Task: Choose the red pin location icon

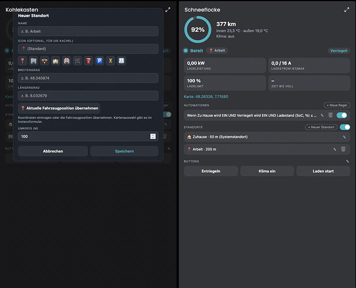Action: pos(23,60)
